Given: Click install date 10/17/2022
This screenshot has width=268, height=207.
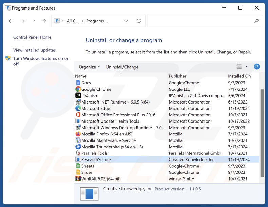Looking at the screenshot, I should pyautogui.click(x=239, y=121).
